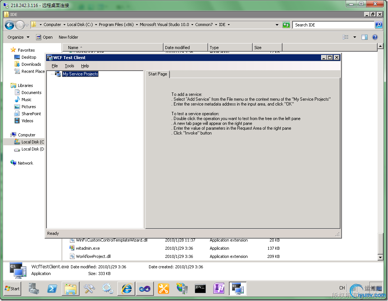This screenshot has width=388, height=301.
Task: Change view with the views icon
Action: coord(345,37)
